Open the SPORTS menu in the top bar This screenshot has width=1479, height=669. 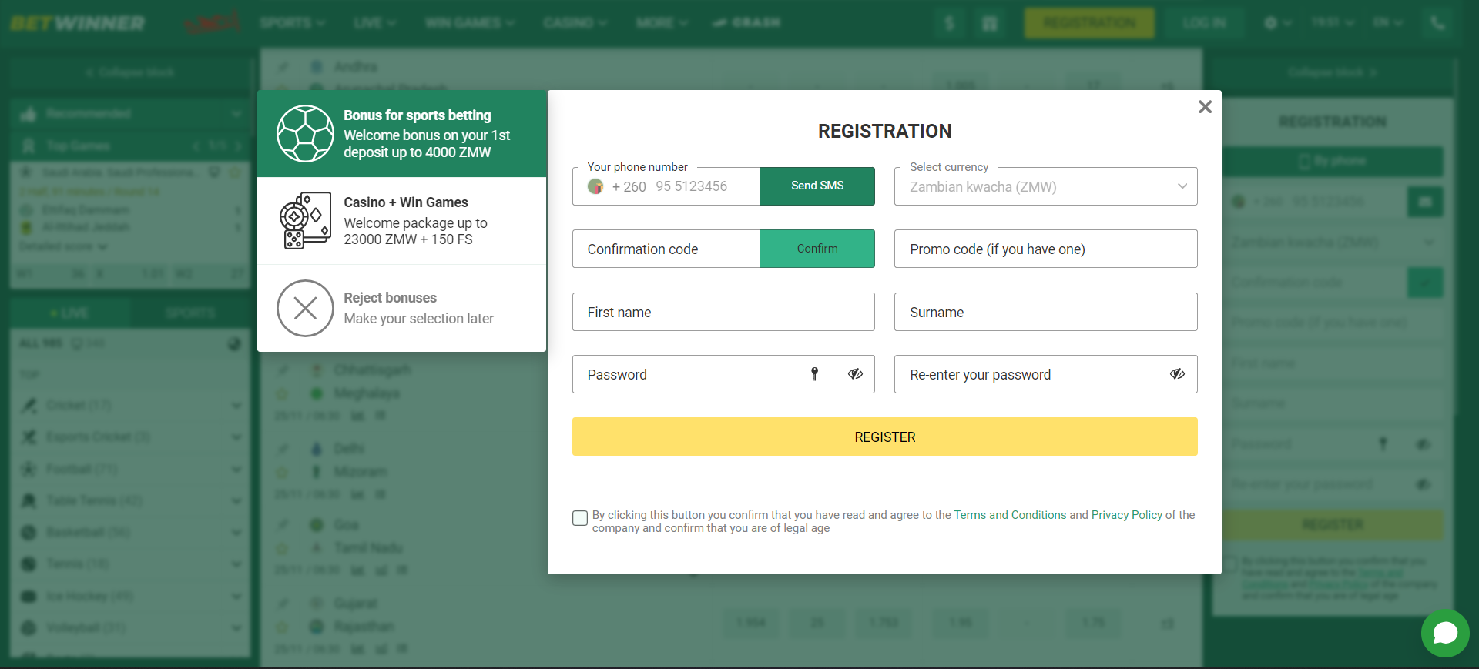pyautogui.click(x=292, y=23)
